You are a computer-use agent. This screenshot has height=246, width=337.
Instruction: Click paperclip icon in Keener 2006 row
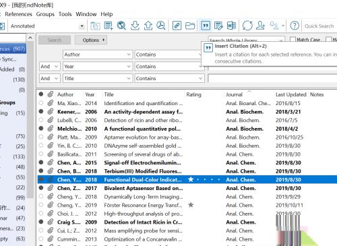pos(51,111)
